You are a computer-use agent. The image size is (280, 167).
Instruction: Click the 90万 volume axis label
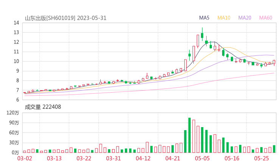point(14,123)
